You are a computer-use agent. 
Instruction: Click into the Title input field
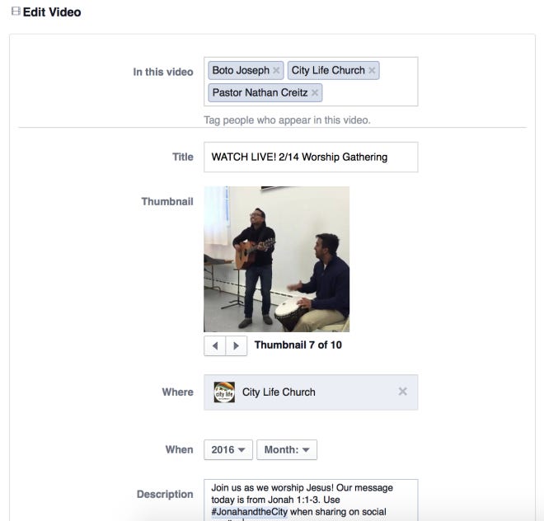click(311, 157)
